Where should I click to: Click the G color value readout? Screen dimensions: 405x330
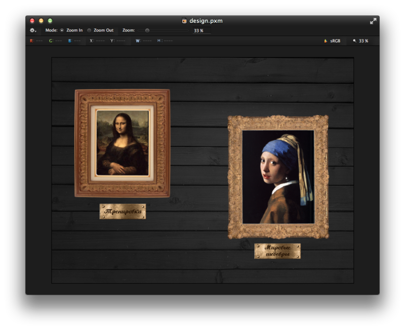[55, 41]
